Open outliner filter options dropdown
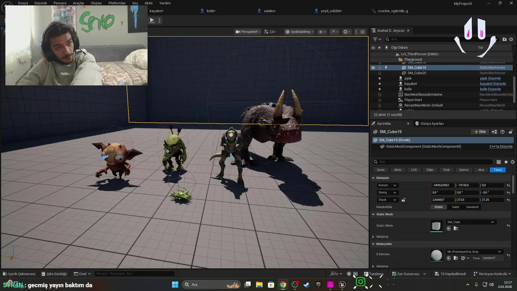The height and width of the screenshot is (291, 517). click(377, 39)
